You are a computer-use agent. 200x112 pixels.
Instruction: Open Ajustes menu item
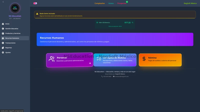click(x=15, y=53)
